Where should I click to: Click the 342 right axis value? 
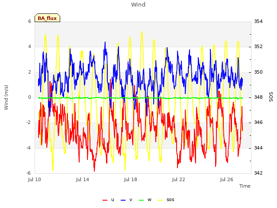[x=258, y=173]
